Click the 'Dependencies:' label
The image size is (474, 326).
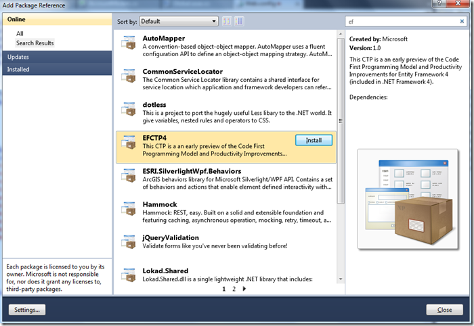[368, 97]
